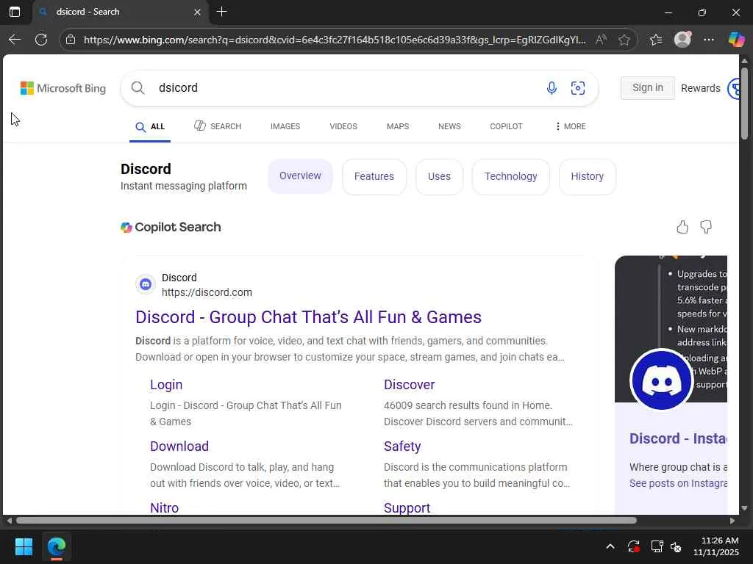Click the Rewards medal icon

pos(733,88)
